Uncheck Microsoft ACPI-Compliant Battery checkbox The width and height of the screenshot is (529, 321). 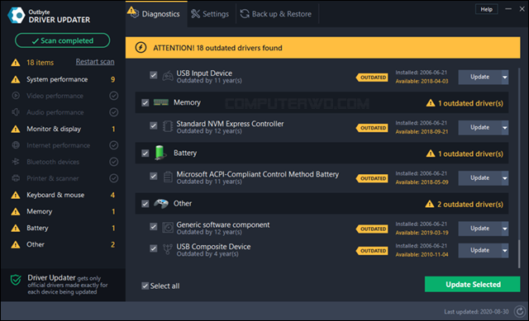coord(154,176)
